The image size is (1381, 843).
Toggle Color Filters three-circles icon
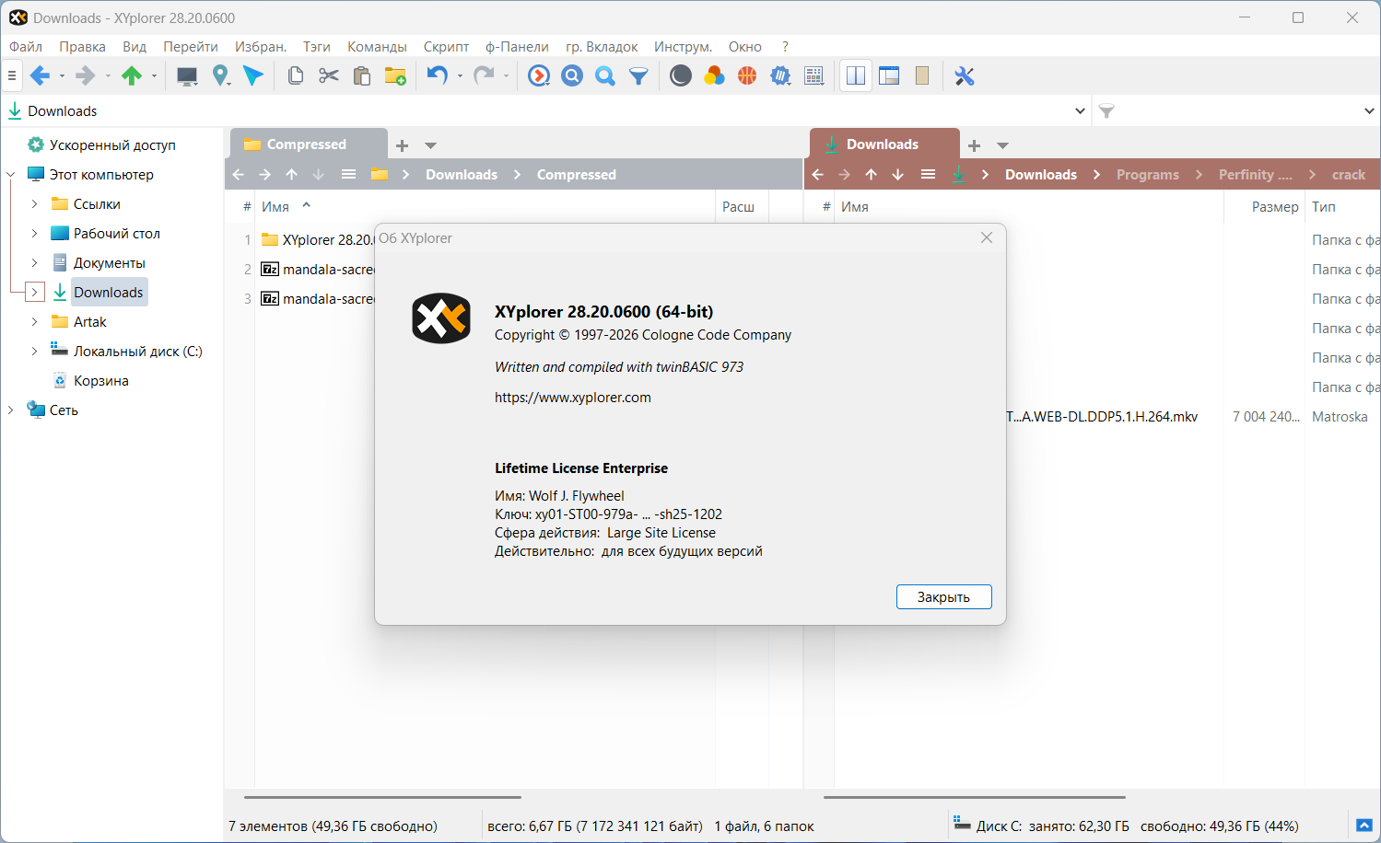pyautogui.click(x=714, y=76)
